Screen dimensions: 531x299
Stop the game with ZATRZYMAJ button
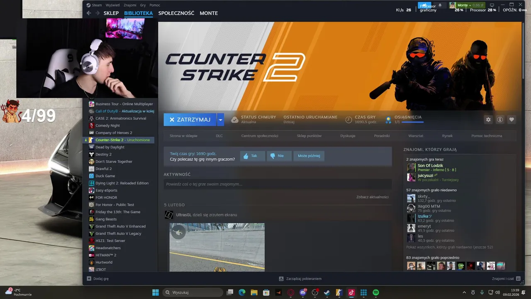coord(190,120)
